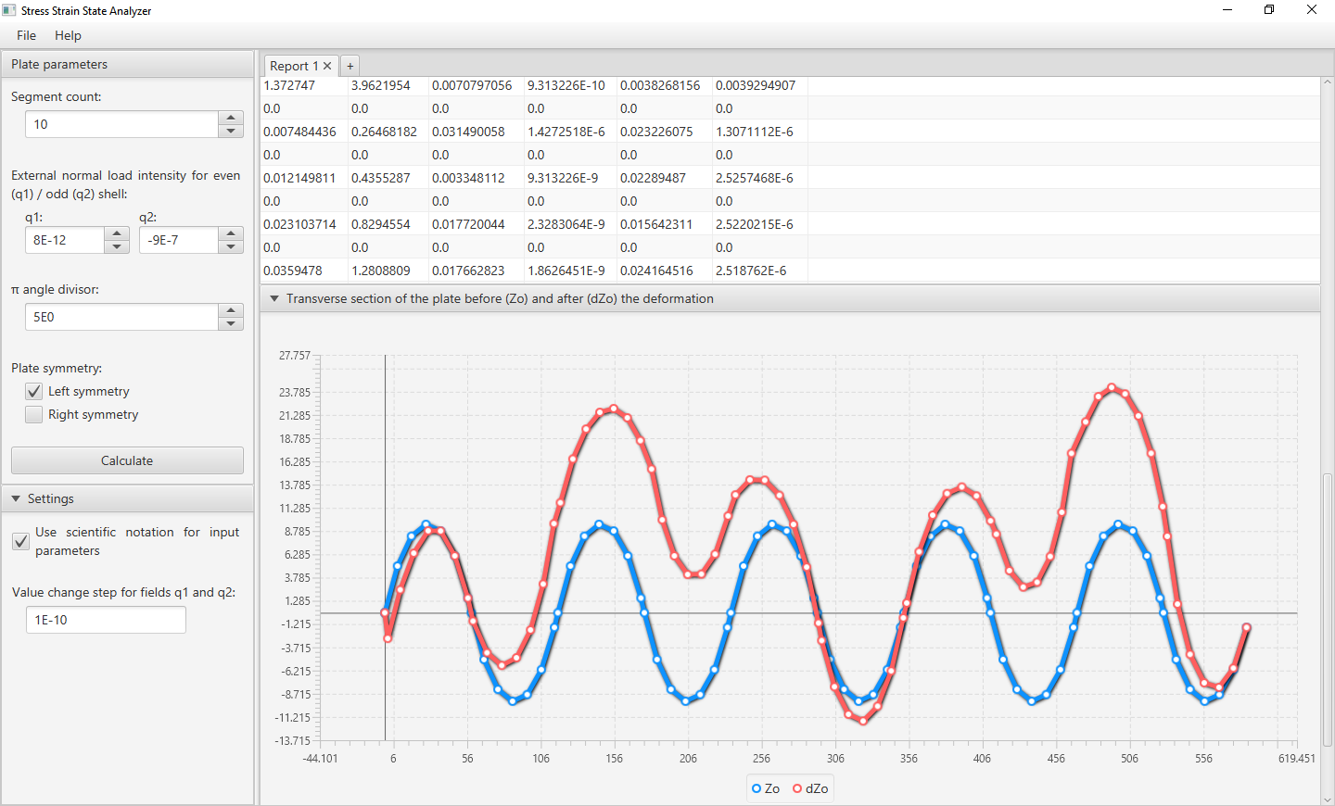
Task: Select table cell 0.007484436
Action: 304,132
